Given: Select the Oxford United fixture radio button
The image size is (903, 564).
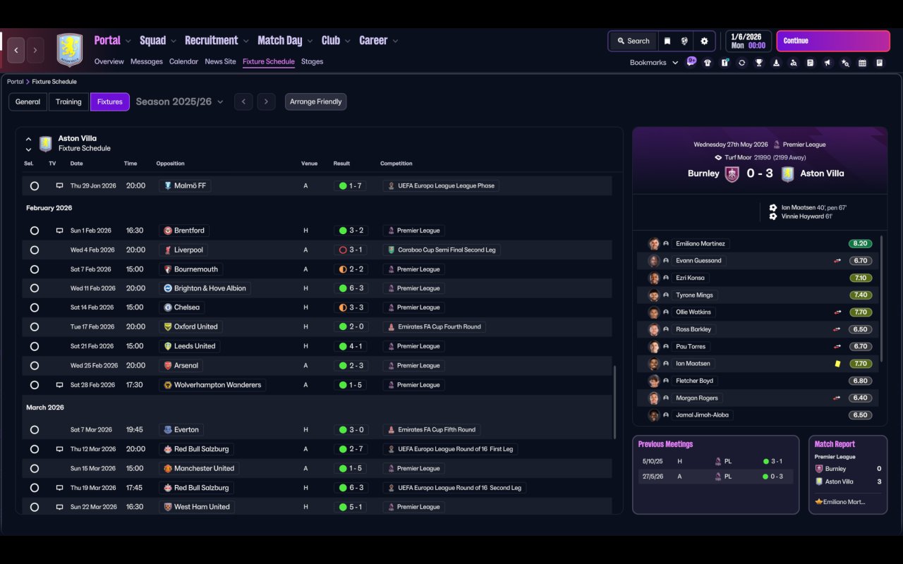Looking at the screenshot, I should [x=35, y=327].
